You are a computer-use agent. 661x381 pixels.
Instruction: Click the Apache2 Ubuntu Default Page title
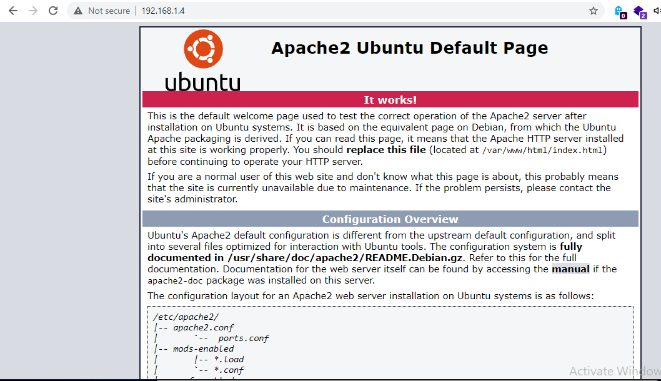click(409, 47)
